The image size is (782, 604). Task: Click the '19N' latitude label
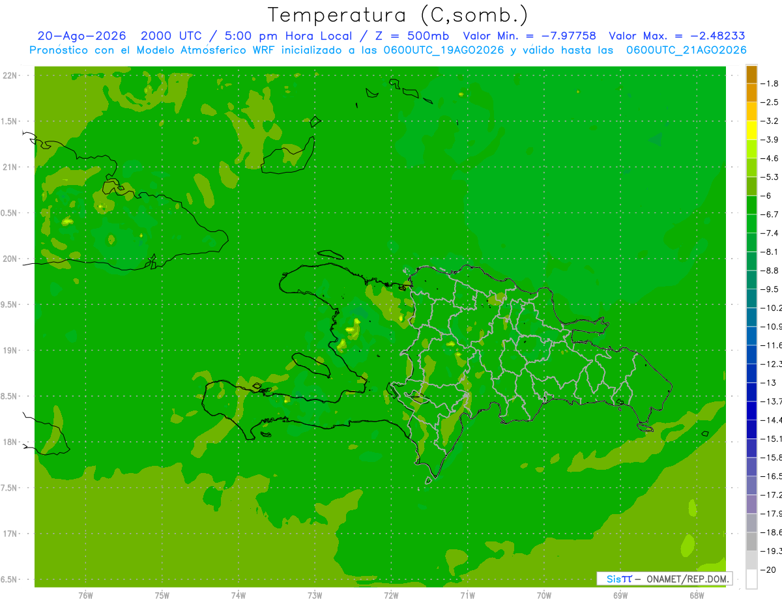click(x=10, y=350)
